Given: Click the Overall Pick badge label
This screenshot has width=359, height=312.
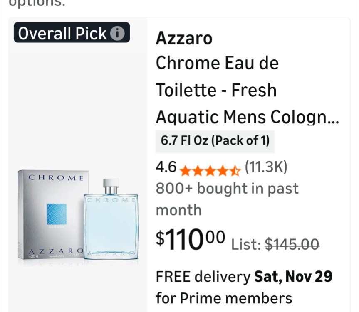Looking at the screenshot, I should 62,33.
